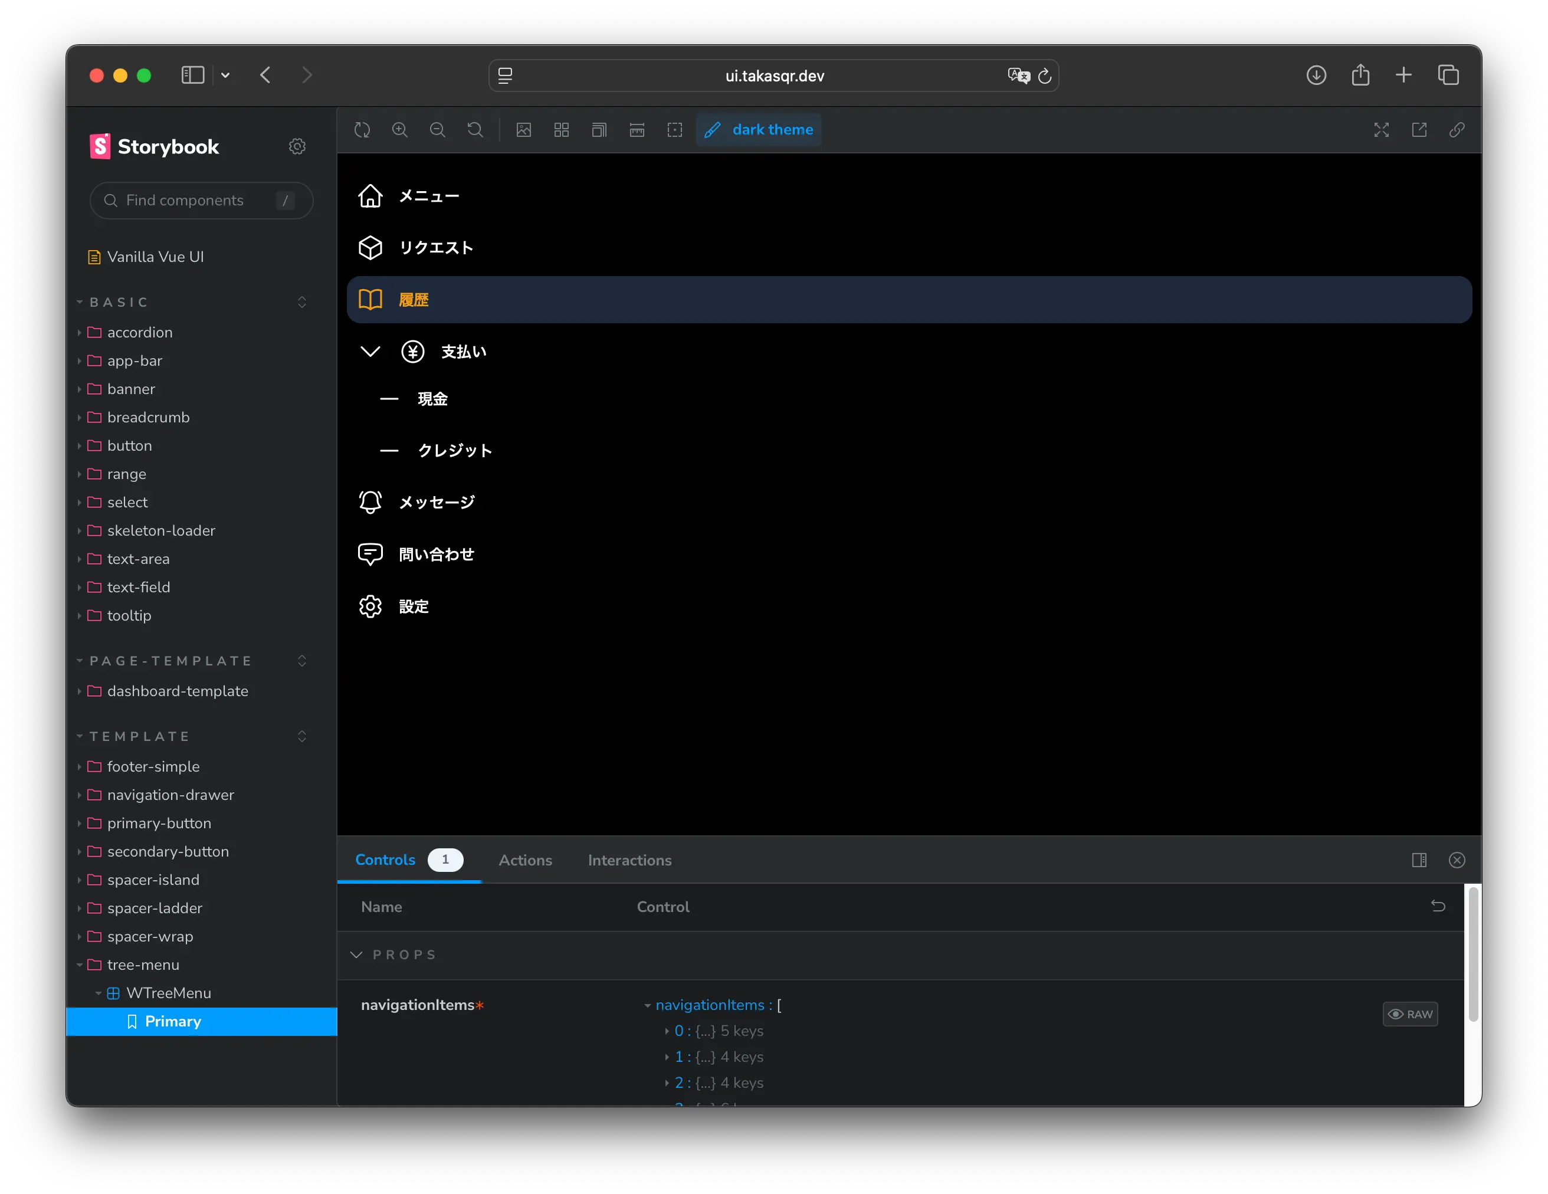Open the canvas in a new tab

tap(1419, 130)
